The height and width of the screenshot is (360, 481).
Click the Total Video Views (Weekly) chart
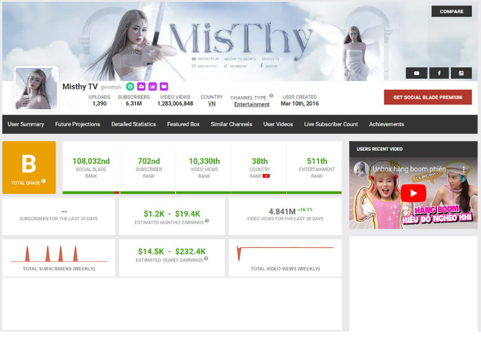point(285,254)
